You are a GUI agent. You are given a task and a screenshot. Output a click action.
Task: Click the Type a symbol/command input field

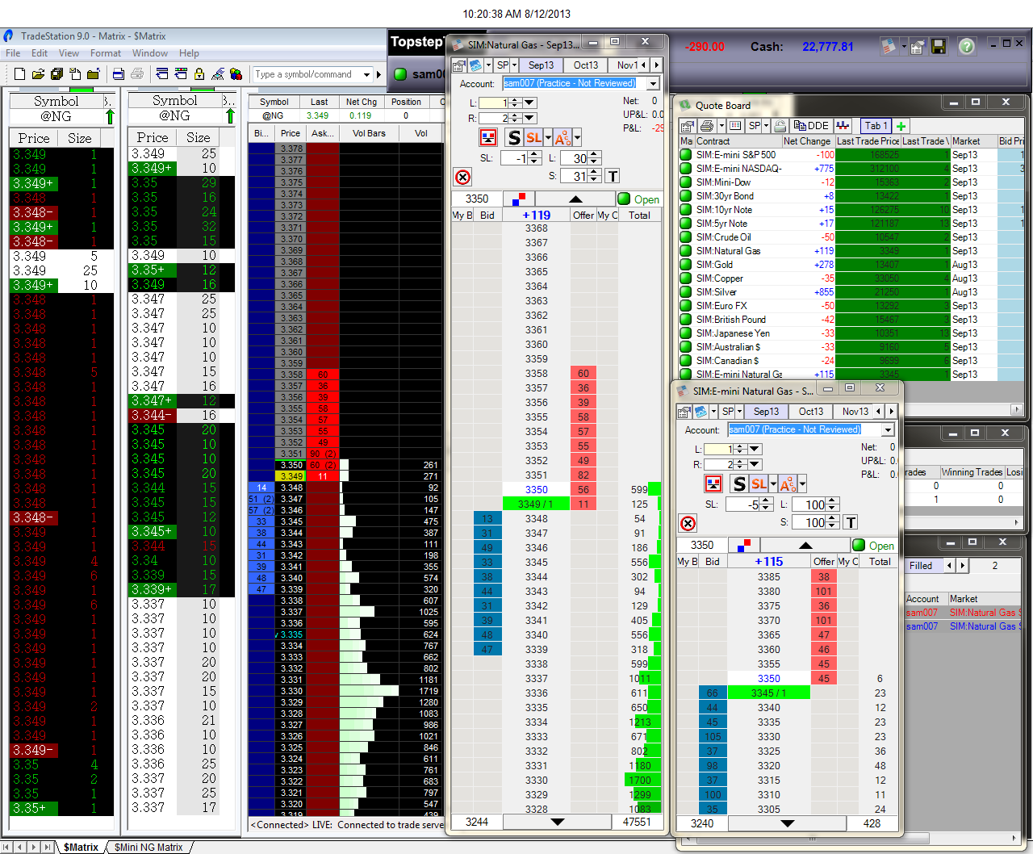click(307, 74)
